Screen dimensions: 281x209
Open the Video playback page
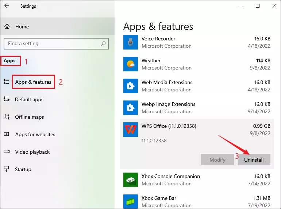(32, 152)
